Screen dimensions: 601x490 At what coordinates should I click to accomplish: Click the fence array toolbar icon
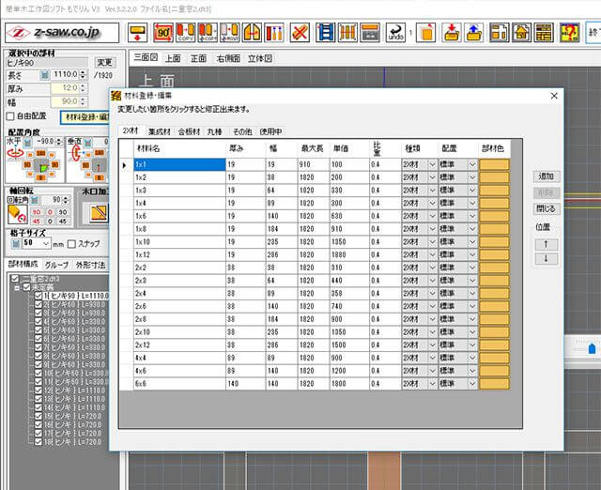point(347,33)
